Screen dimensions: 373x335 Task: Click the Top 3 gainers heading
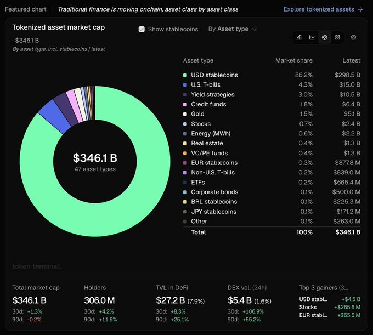[324, 288]
